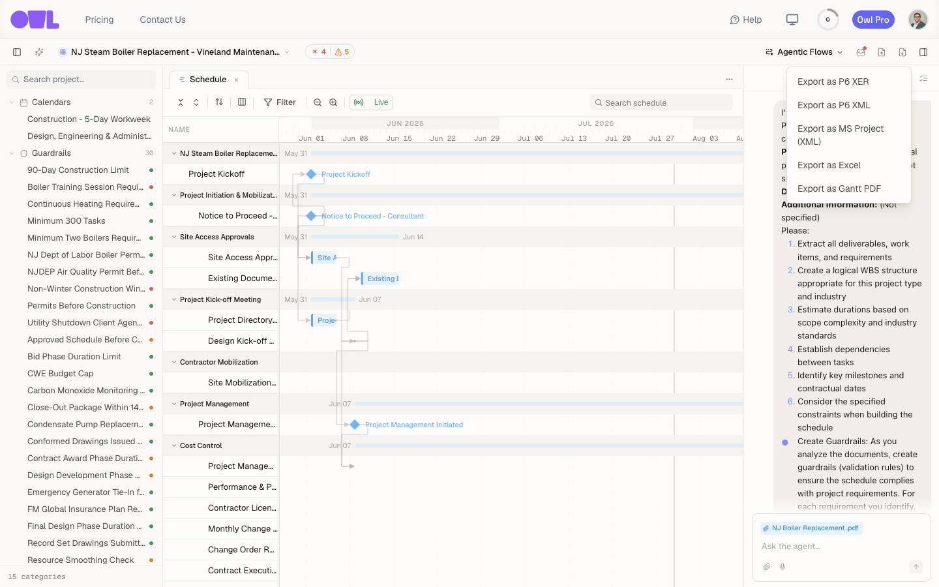This screenshot has width=939, height=587.
Task: Click the import file upload icon
Action: 882,52
